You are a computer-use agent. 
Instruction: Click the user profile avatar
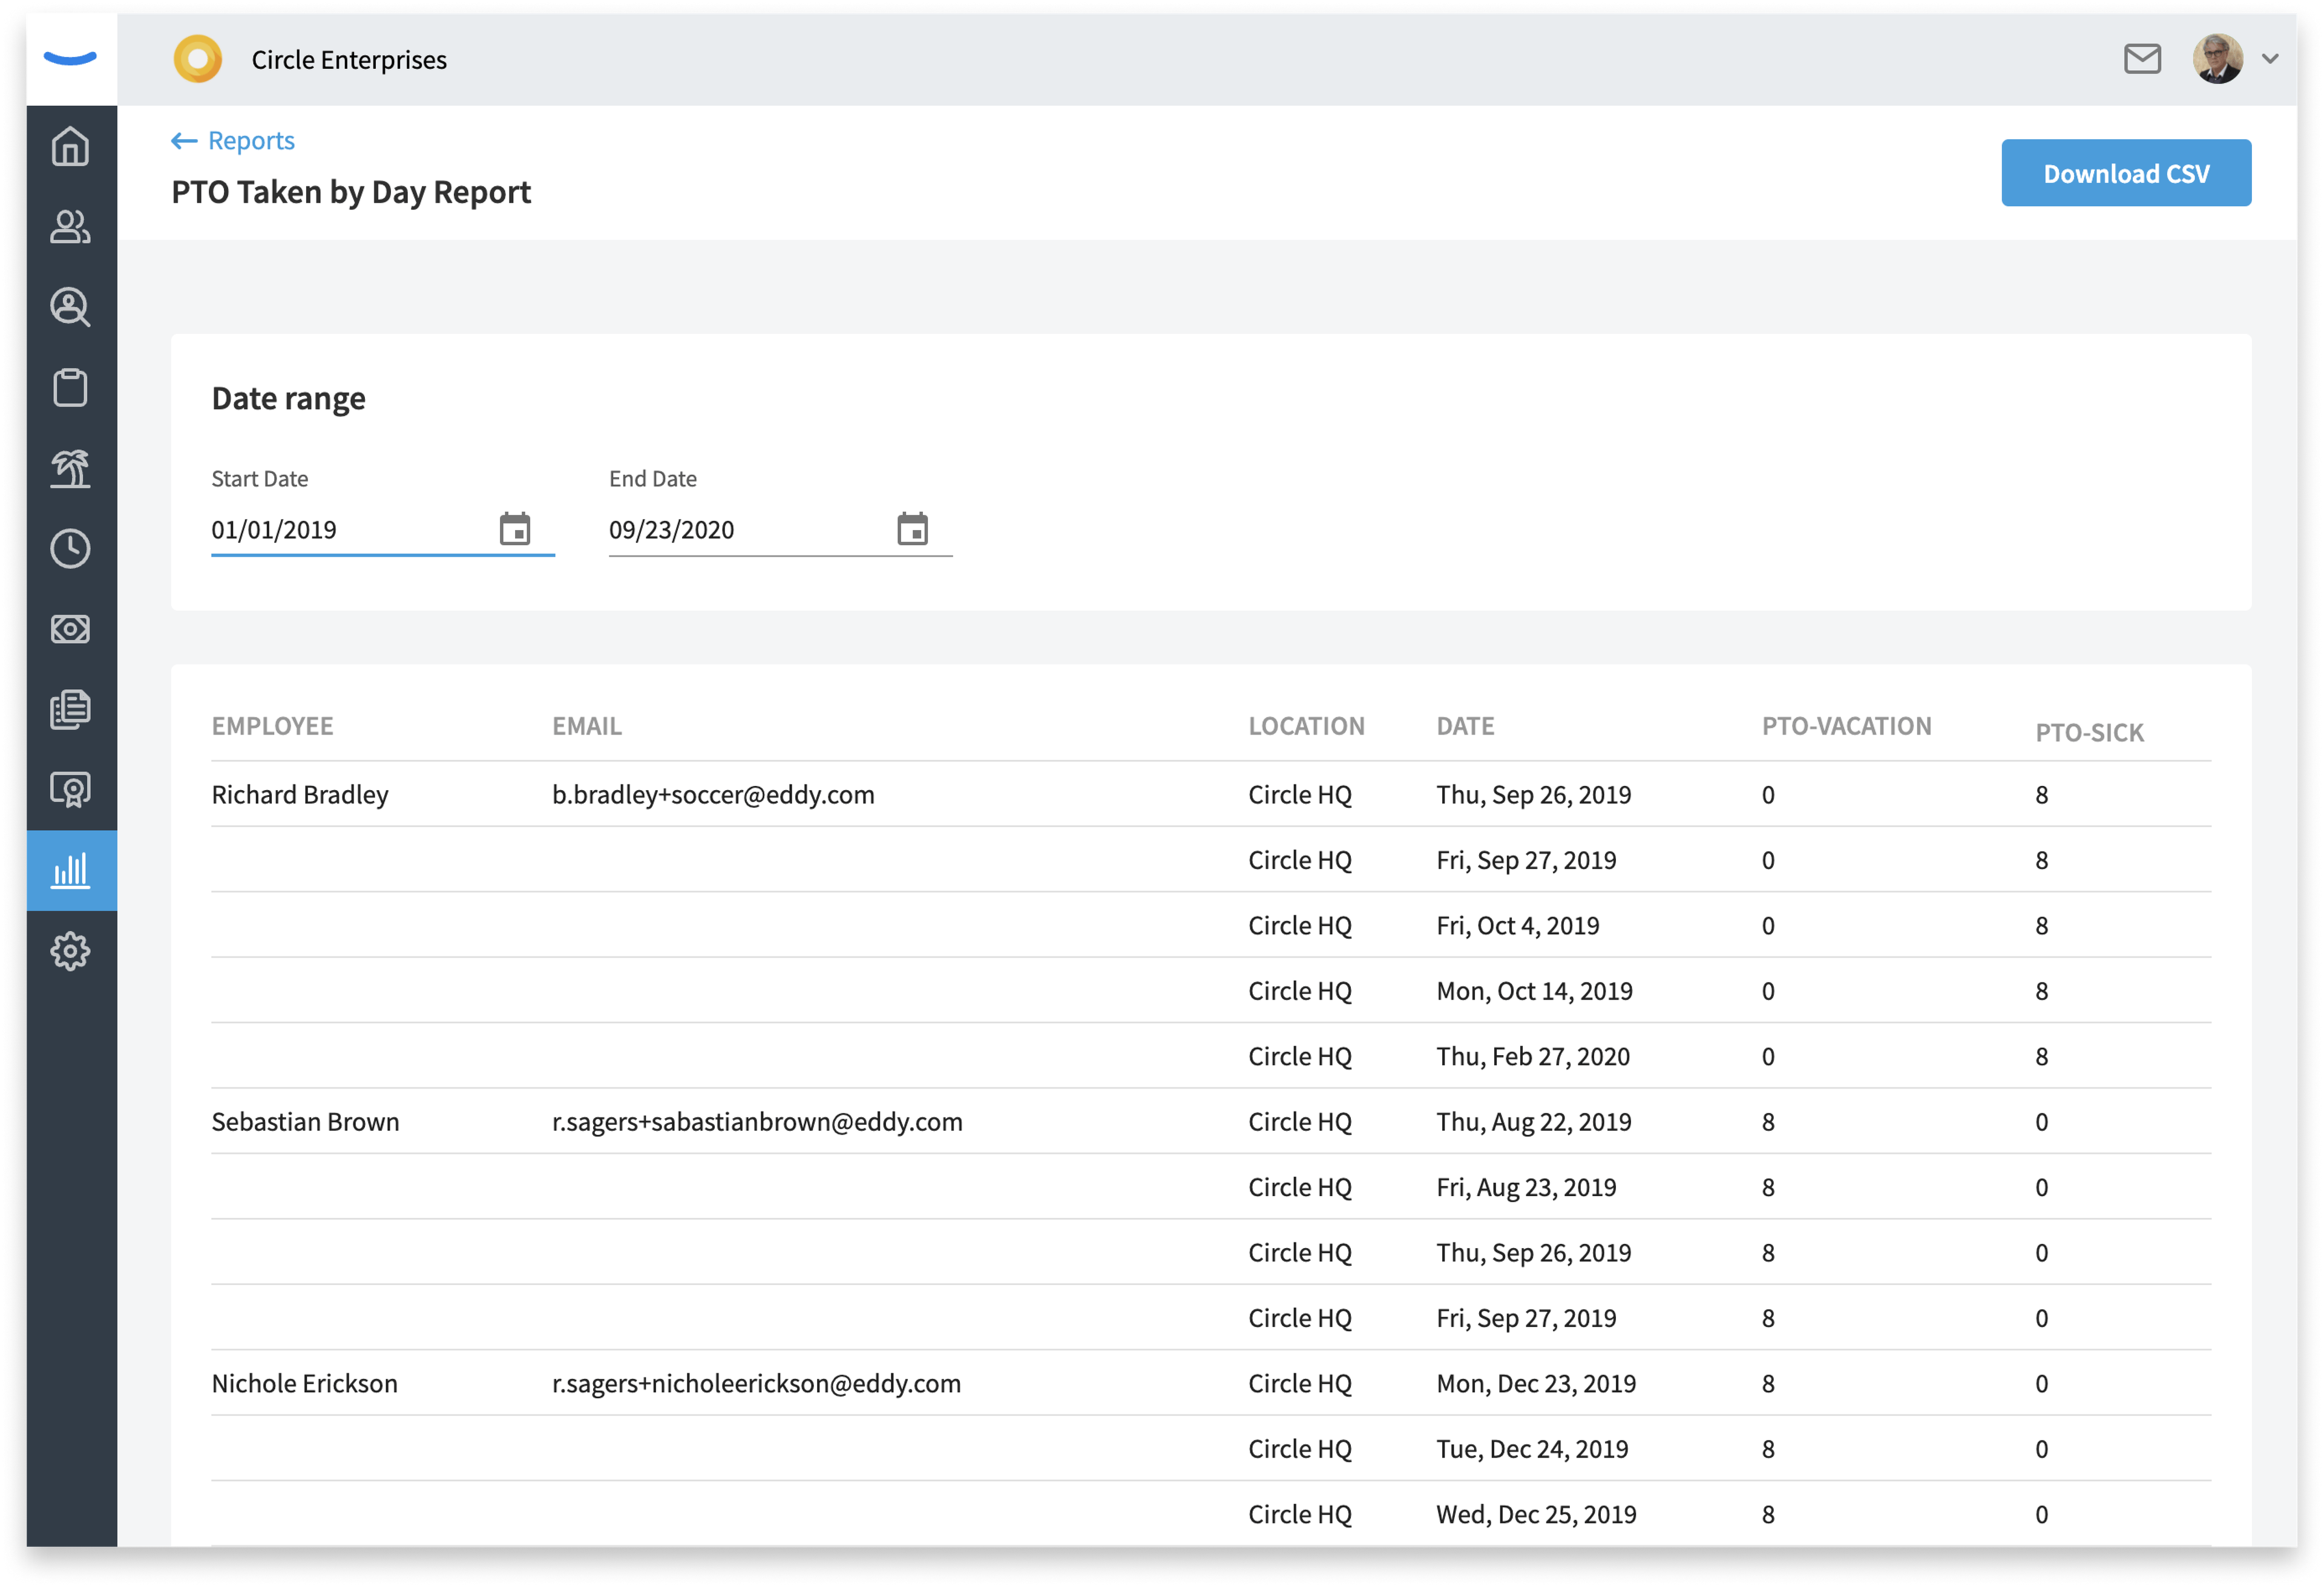coord(2217,59)
